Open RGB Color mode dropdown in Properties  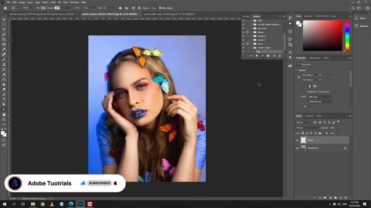point(320,96)
